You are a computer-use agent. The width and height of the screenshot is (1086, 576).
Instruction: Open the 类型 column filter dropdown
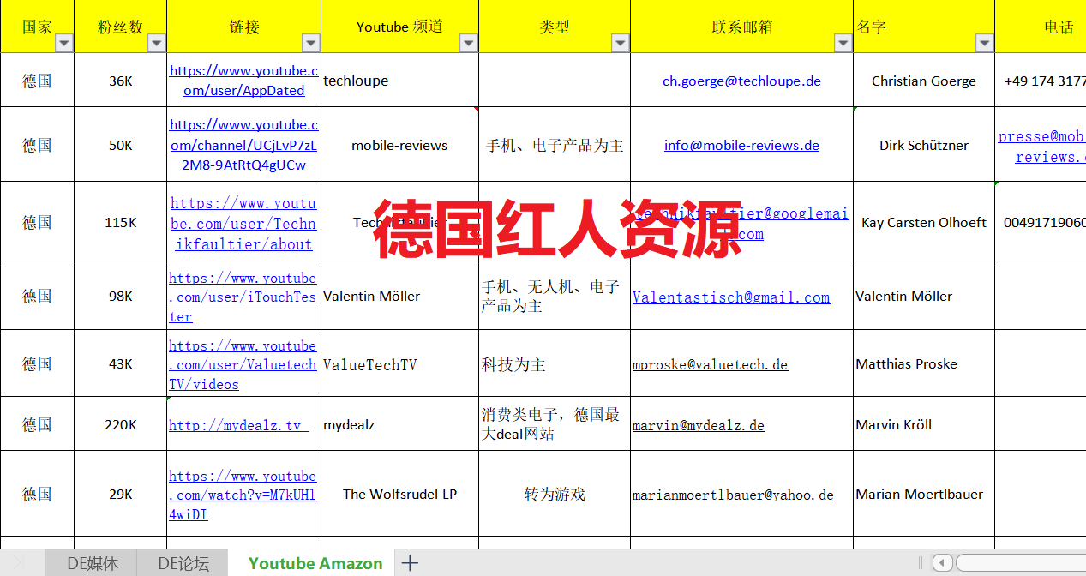click(x=621, y=43)
